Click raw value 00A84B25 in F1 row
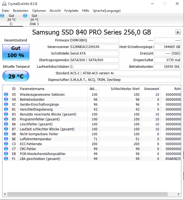This screenshot has width=184, height=200. 173,159
